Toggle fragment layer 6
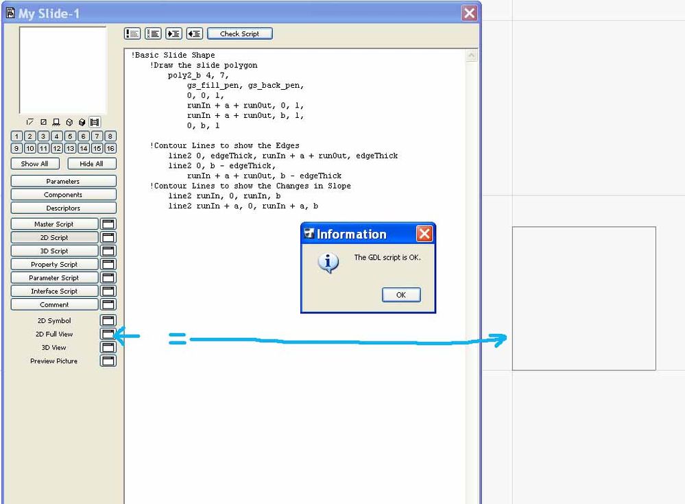Screen dimensions: 685x504 (x=84, y=136)
